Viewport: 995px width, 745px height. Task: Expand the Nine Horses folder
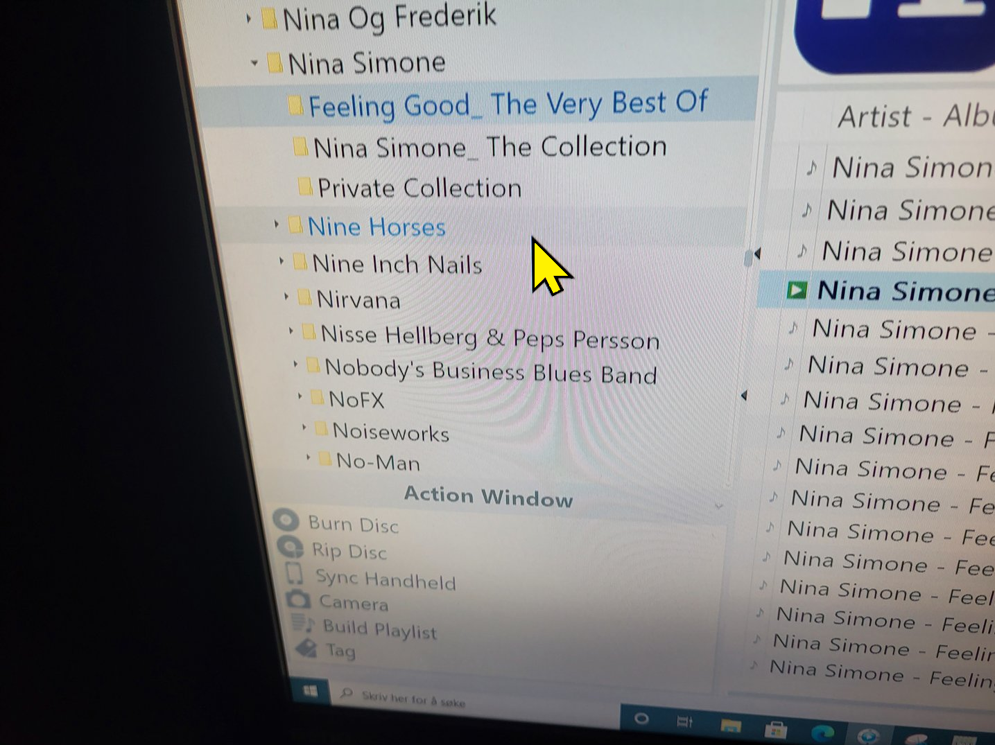click(x=276, y=224)
